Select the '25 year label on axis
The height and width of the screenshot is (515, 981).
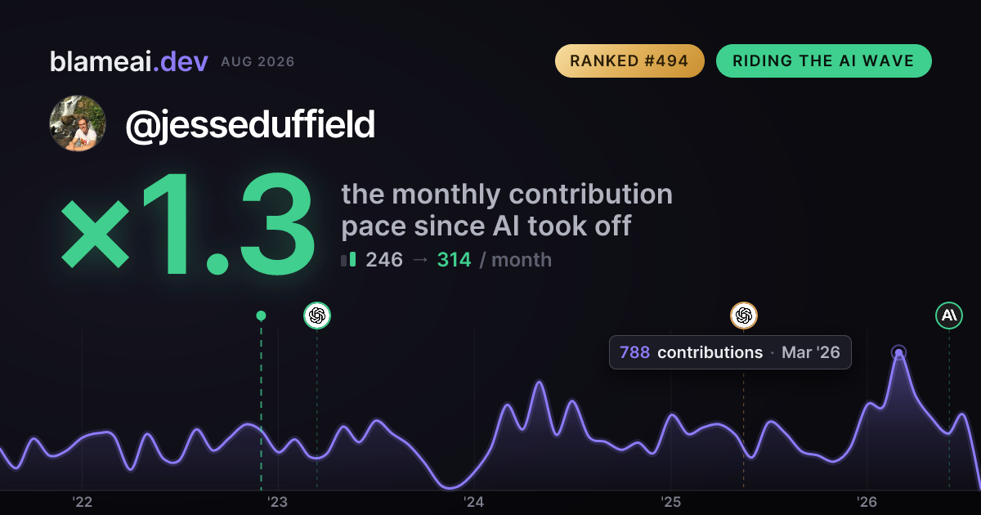point(670,501)
